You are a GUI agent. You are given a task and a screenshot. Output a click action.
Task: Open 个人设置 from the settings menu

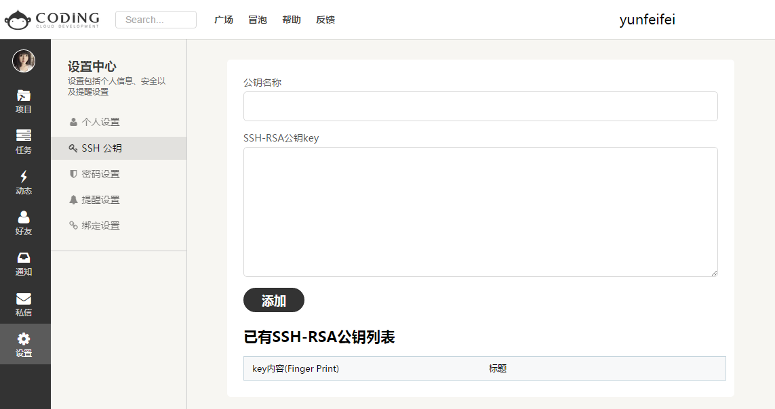(100, 122)
